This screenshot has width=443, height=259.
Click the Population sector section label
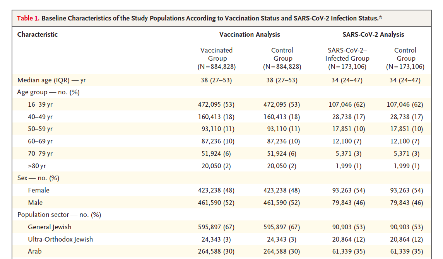59,215
